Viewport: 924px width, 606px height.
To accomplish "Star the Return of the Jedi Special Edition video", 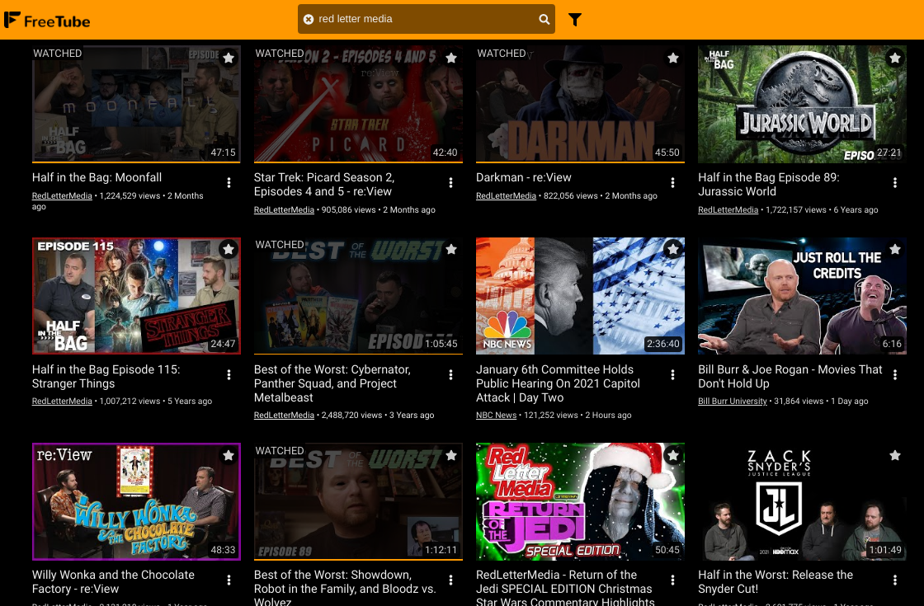I will 673,454.
